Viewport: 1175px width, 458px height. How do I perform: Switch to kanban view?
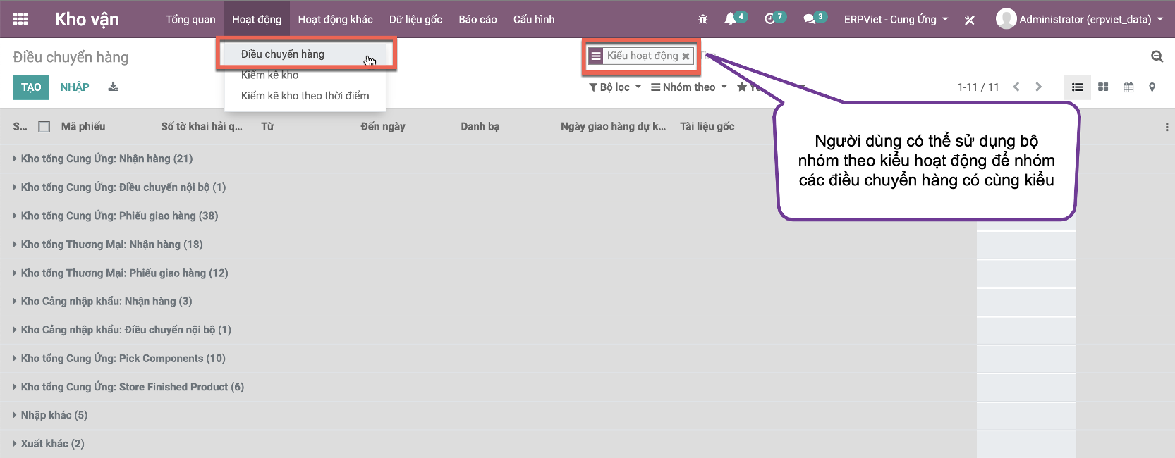[1103, 87]
